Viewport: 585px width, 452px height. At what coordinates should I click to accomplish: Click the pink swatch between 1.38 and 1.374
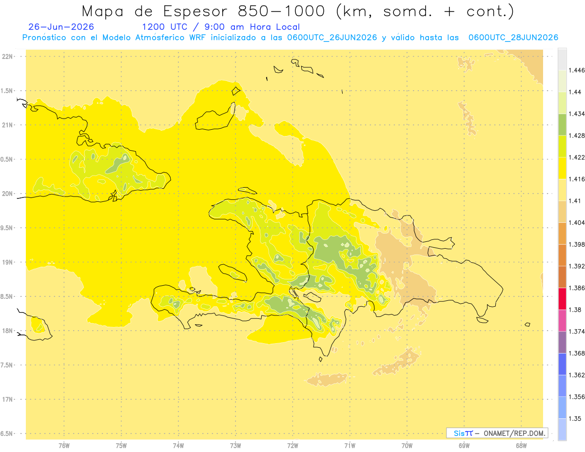tap(562, 320)
